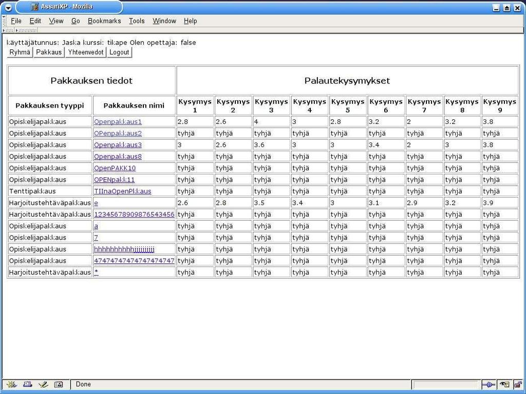Image resolution: width=526 pixels, height=394 pixels.
Task: Expand the first collapsed toolbar grippy
Action: point(8,30)
